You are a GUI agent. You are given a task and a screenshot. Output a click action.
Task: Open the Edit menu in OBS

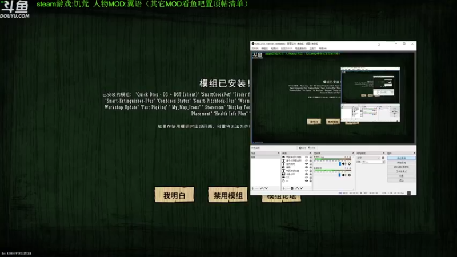(x=264, y=49)
